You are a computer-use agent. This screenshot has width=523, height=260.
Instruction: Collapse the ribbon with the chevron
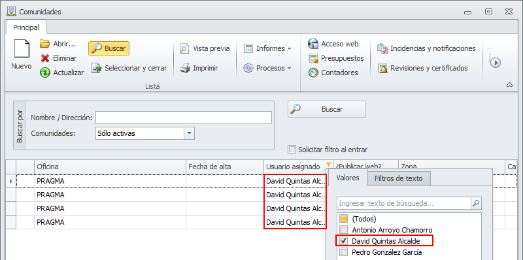pyautogui.click(x=509, y=86)
